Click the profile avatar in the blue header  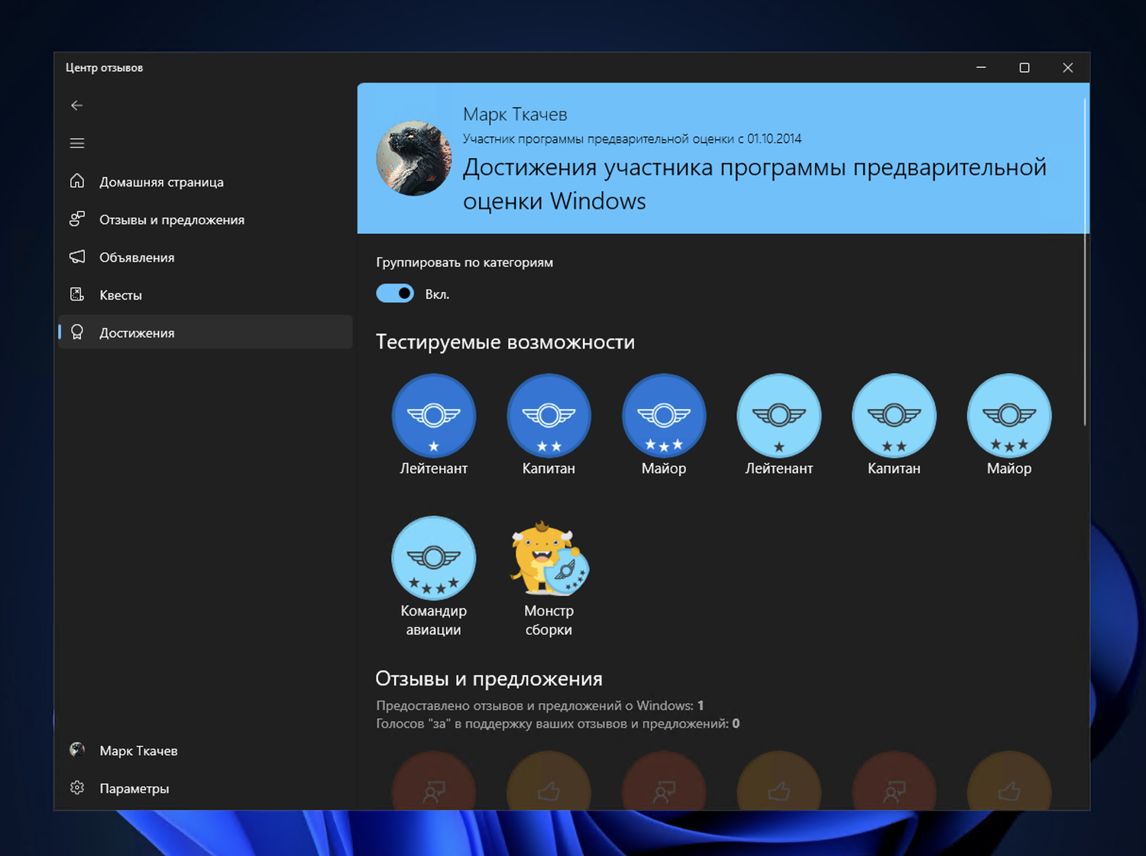point(414,158)
